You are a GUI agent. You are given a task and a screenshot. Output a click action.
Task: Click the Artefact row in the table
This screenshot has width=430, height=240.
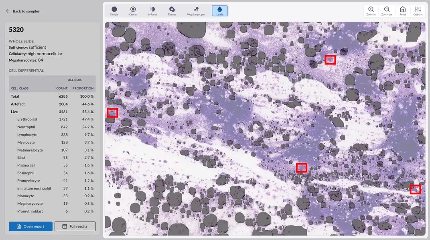[18, 104]
